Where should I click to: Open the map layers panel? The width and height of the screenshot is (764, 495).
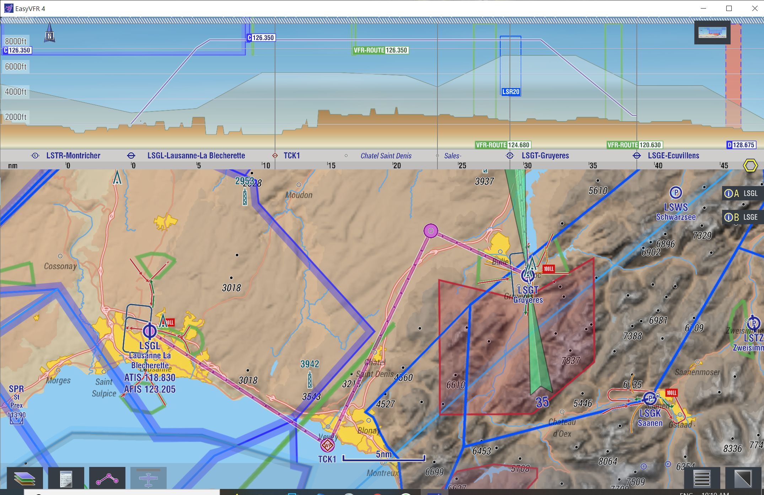click(25, 479)
